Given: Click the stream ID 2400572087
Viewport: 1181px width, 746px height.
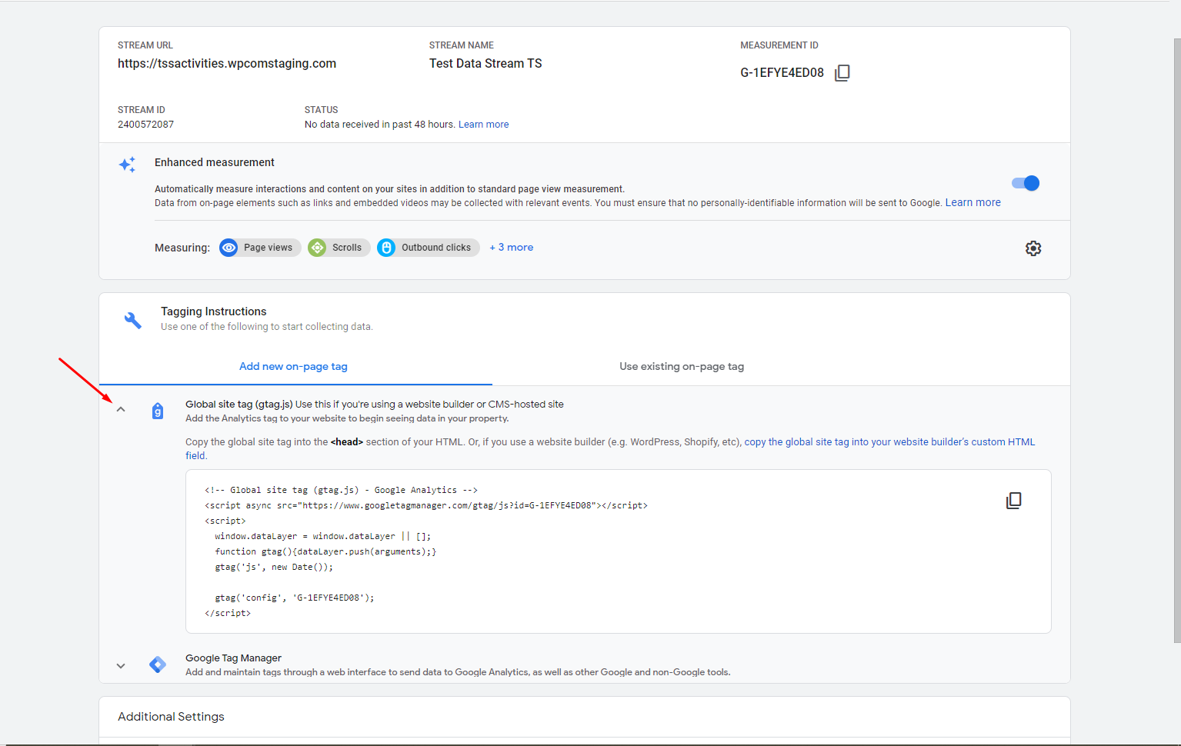Looking at the screenshot, I should pyautogui.click(x=146, y=125).
